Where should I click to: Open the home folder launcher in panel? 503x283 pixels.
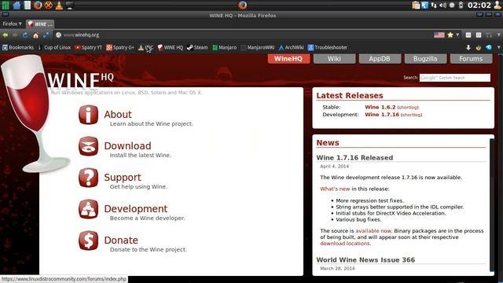click(x=17, y=6)
